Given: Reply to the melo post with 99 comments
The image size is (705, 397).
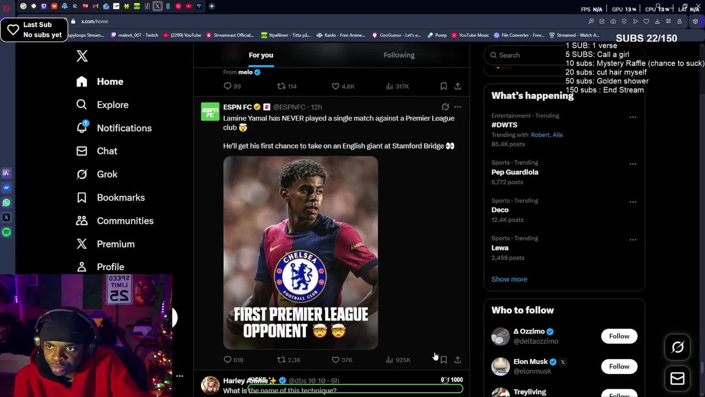Looking at the screenshot, I should coord(232,86).
